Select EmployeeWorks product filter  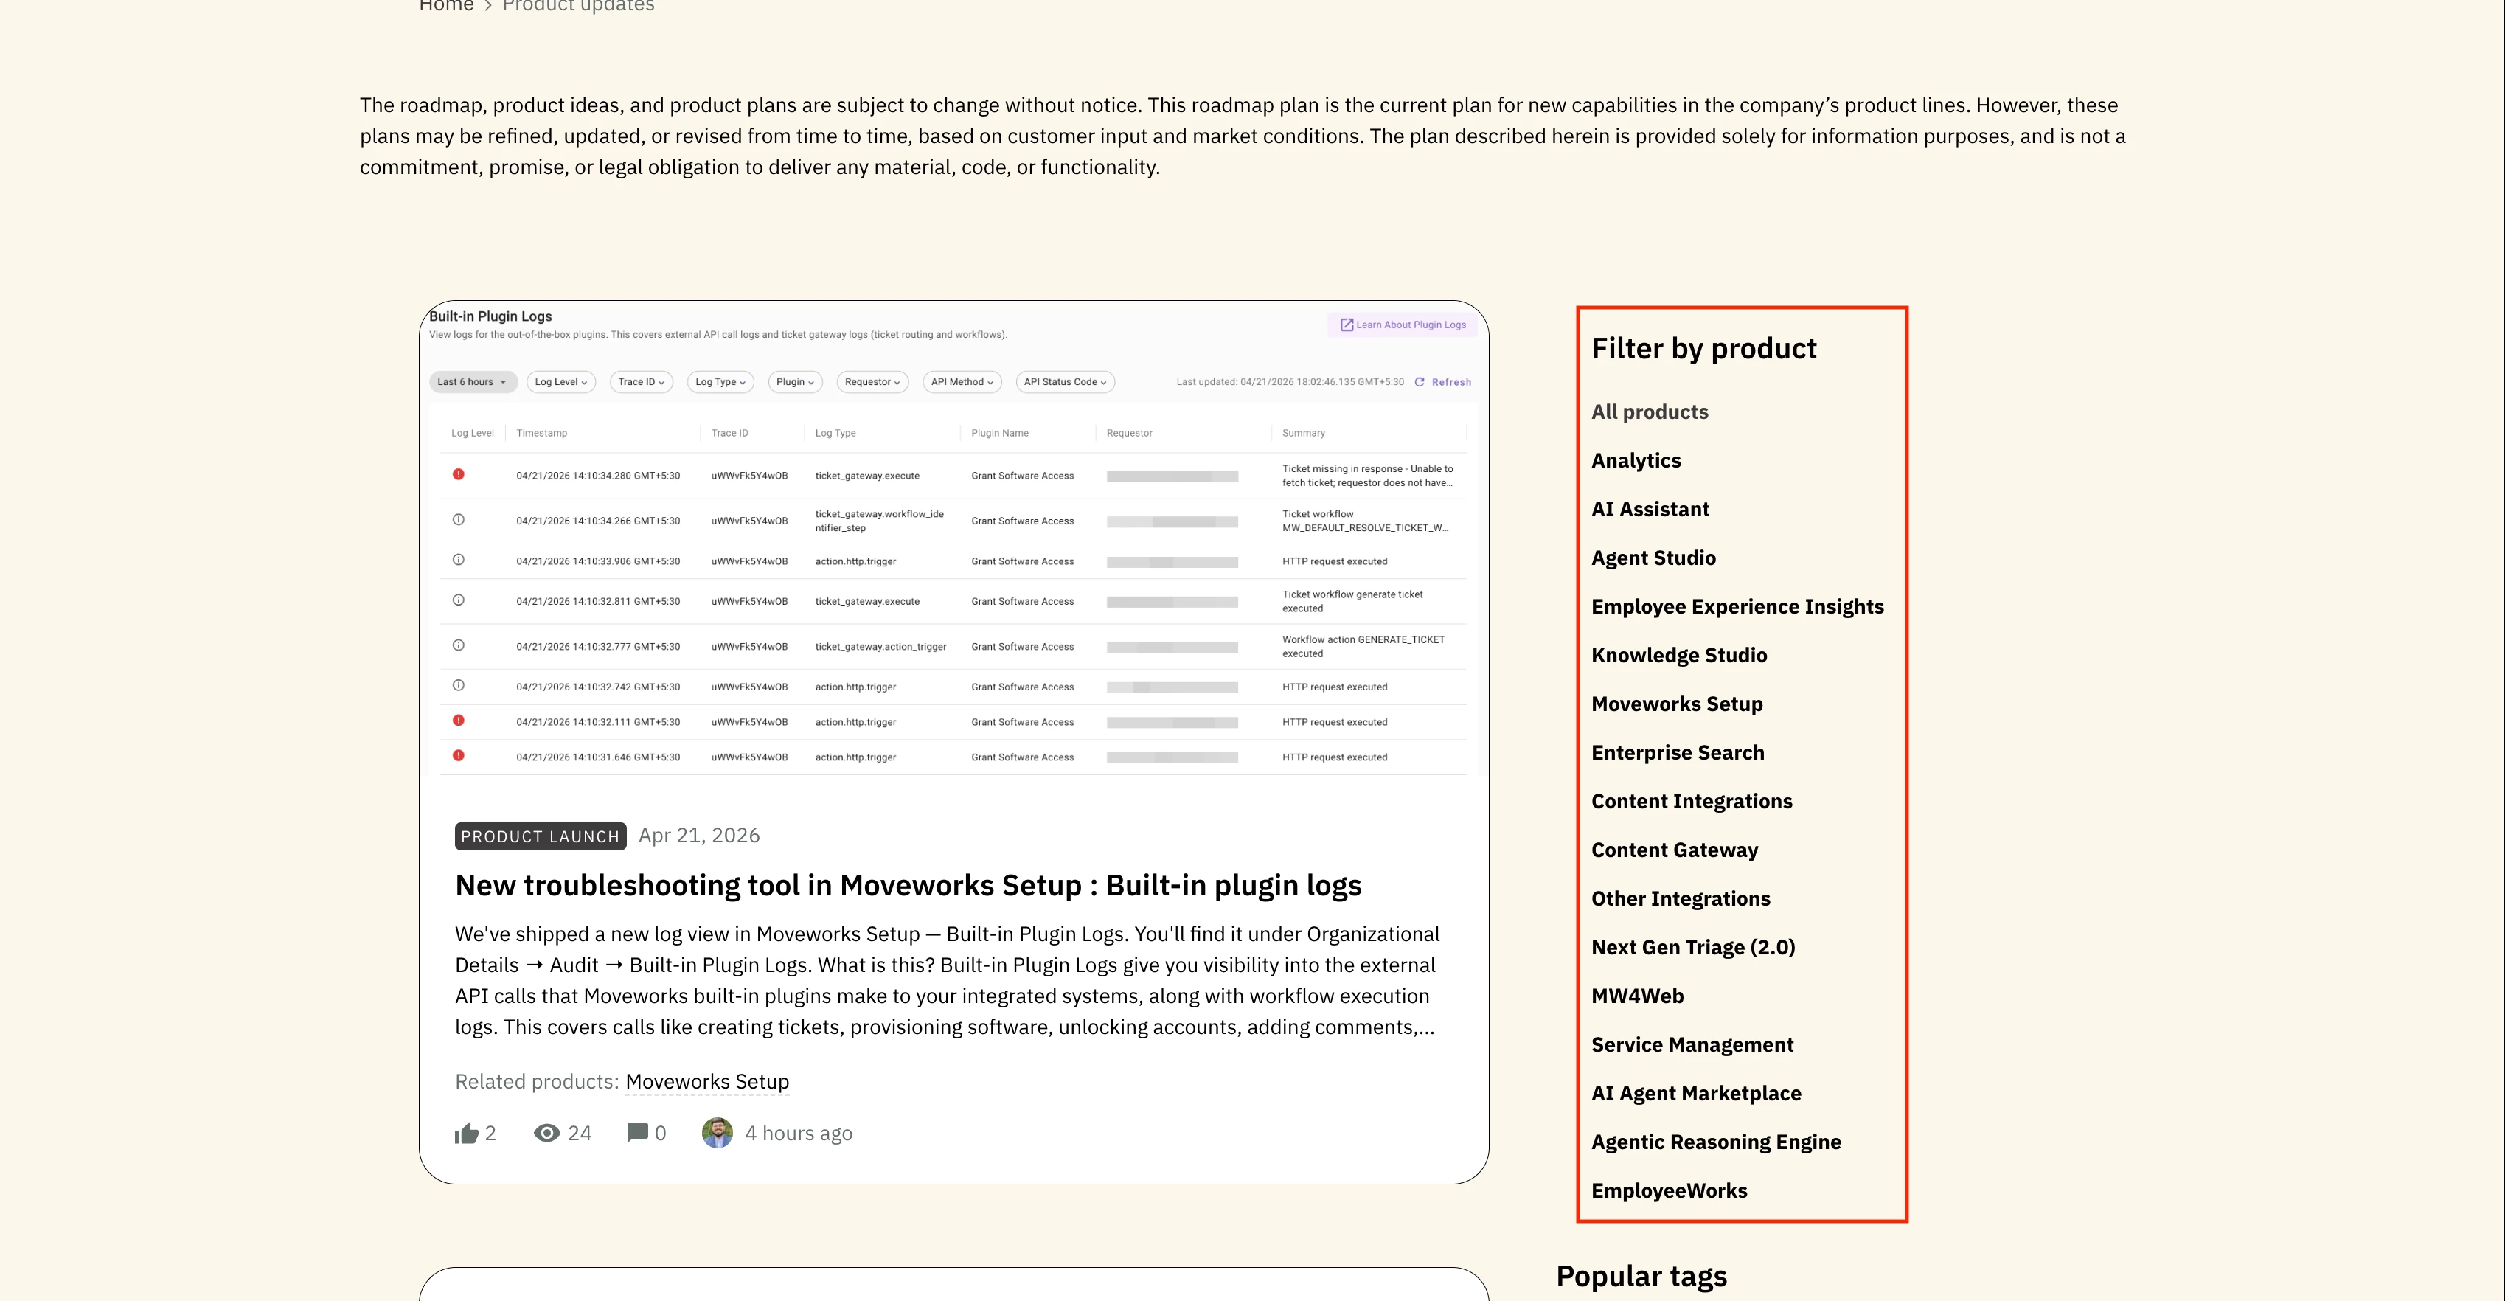pos(1669,1190)
